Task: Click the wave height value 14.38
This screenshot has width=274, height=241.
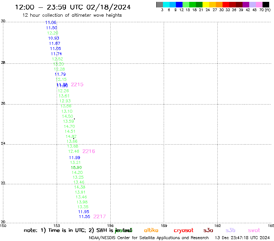Action: [x=80, y=187]
